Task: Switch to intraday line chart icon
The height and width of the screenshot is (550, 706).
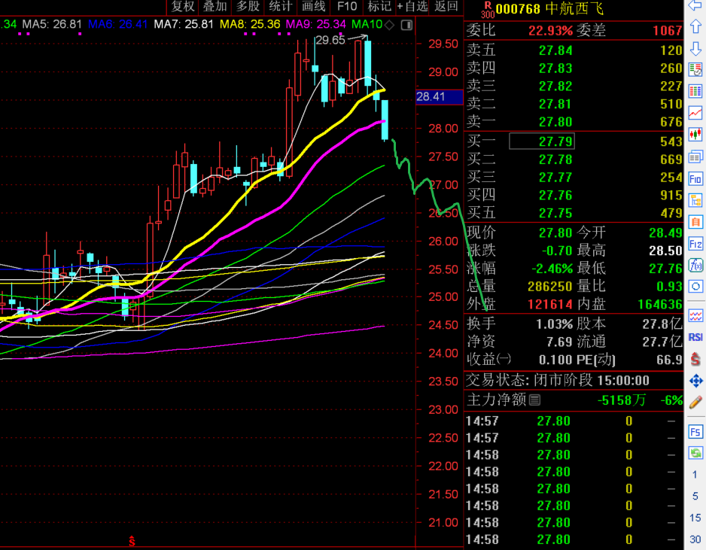Action: 695,113
